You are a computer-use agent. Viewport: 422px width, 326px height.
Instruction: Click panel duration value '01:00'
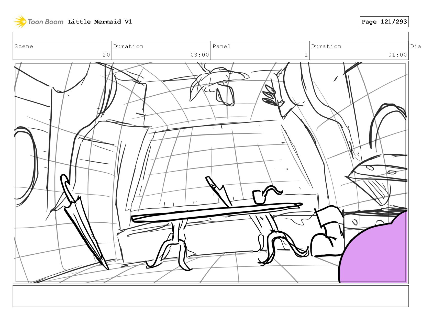tap(397, 55)
